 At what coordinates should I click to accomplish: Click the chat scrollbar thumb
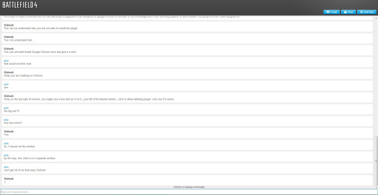tap(377, 161)
